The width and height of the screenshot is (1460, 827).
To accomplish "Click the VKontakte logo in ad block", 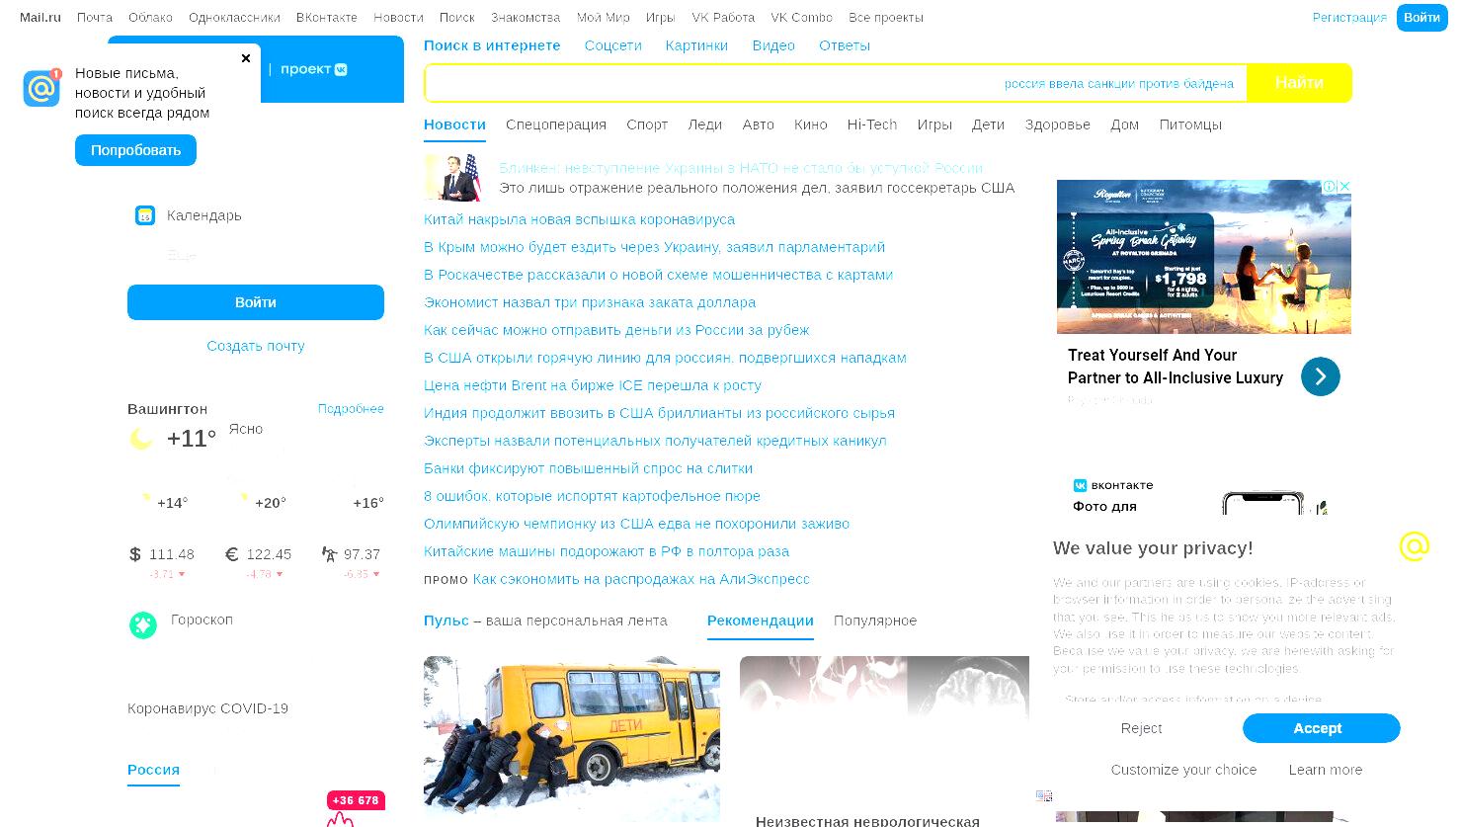I will (x=1080, y=485).
